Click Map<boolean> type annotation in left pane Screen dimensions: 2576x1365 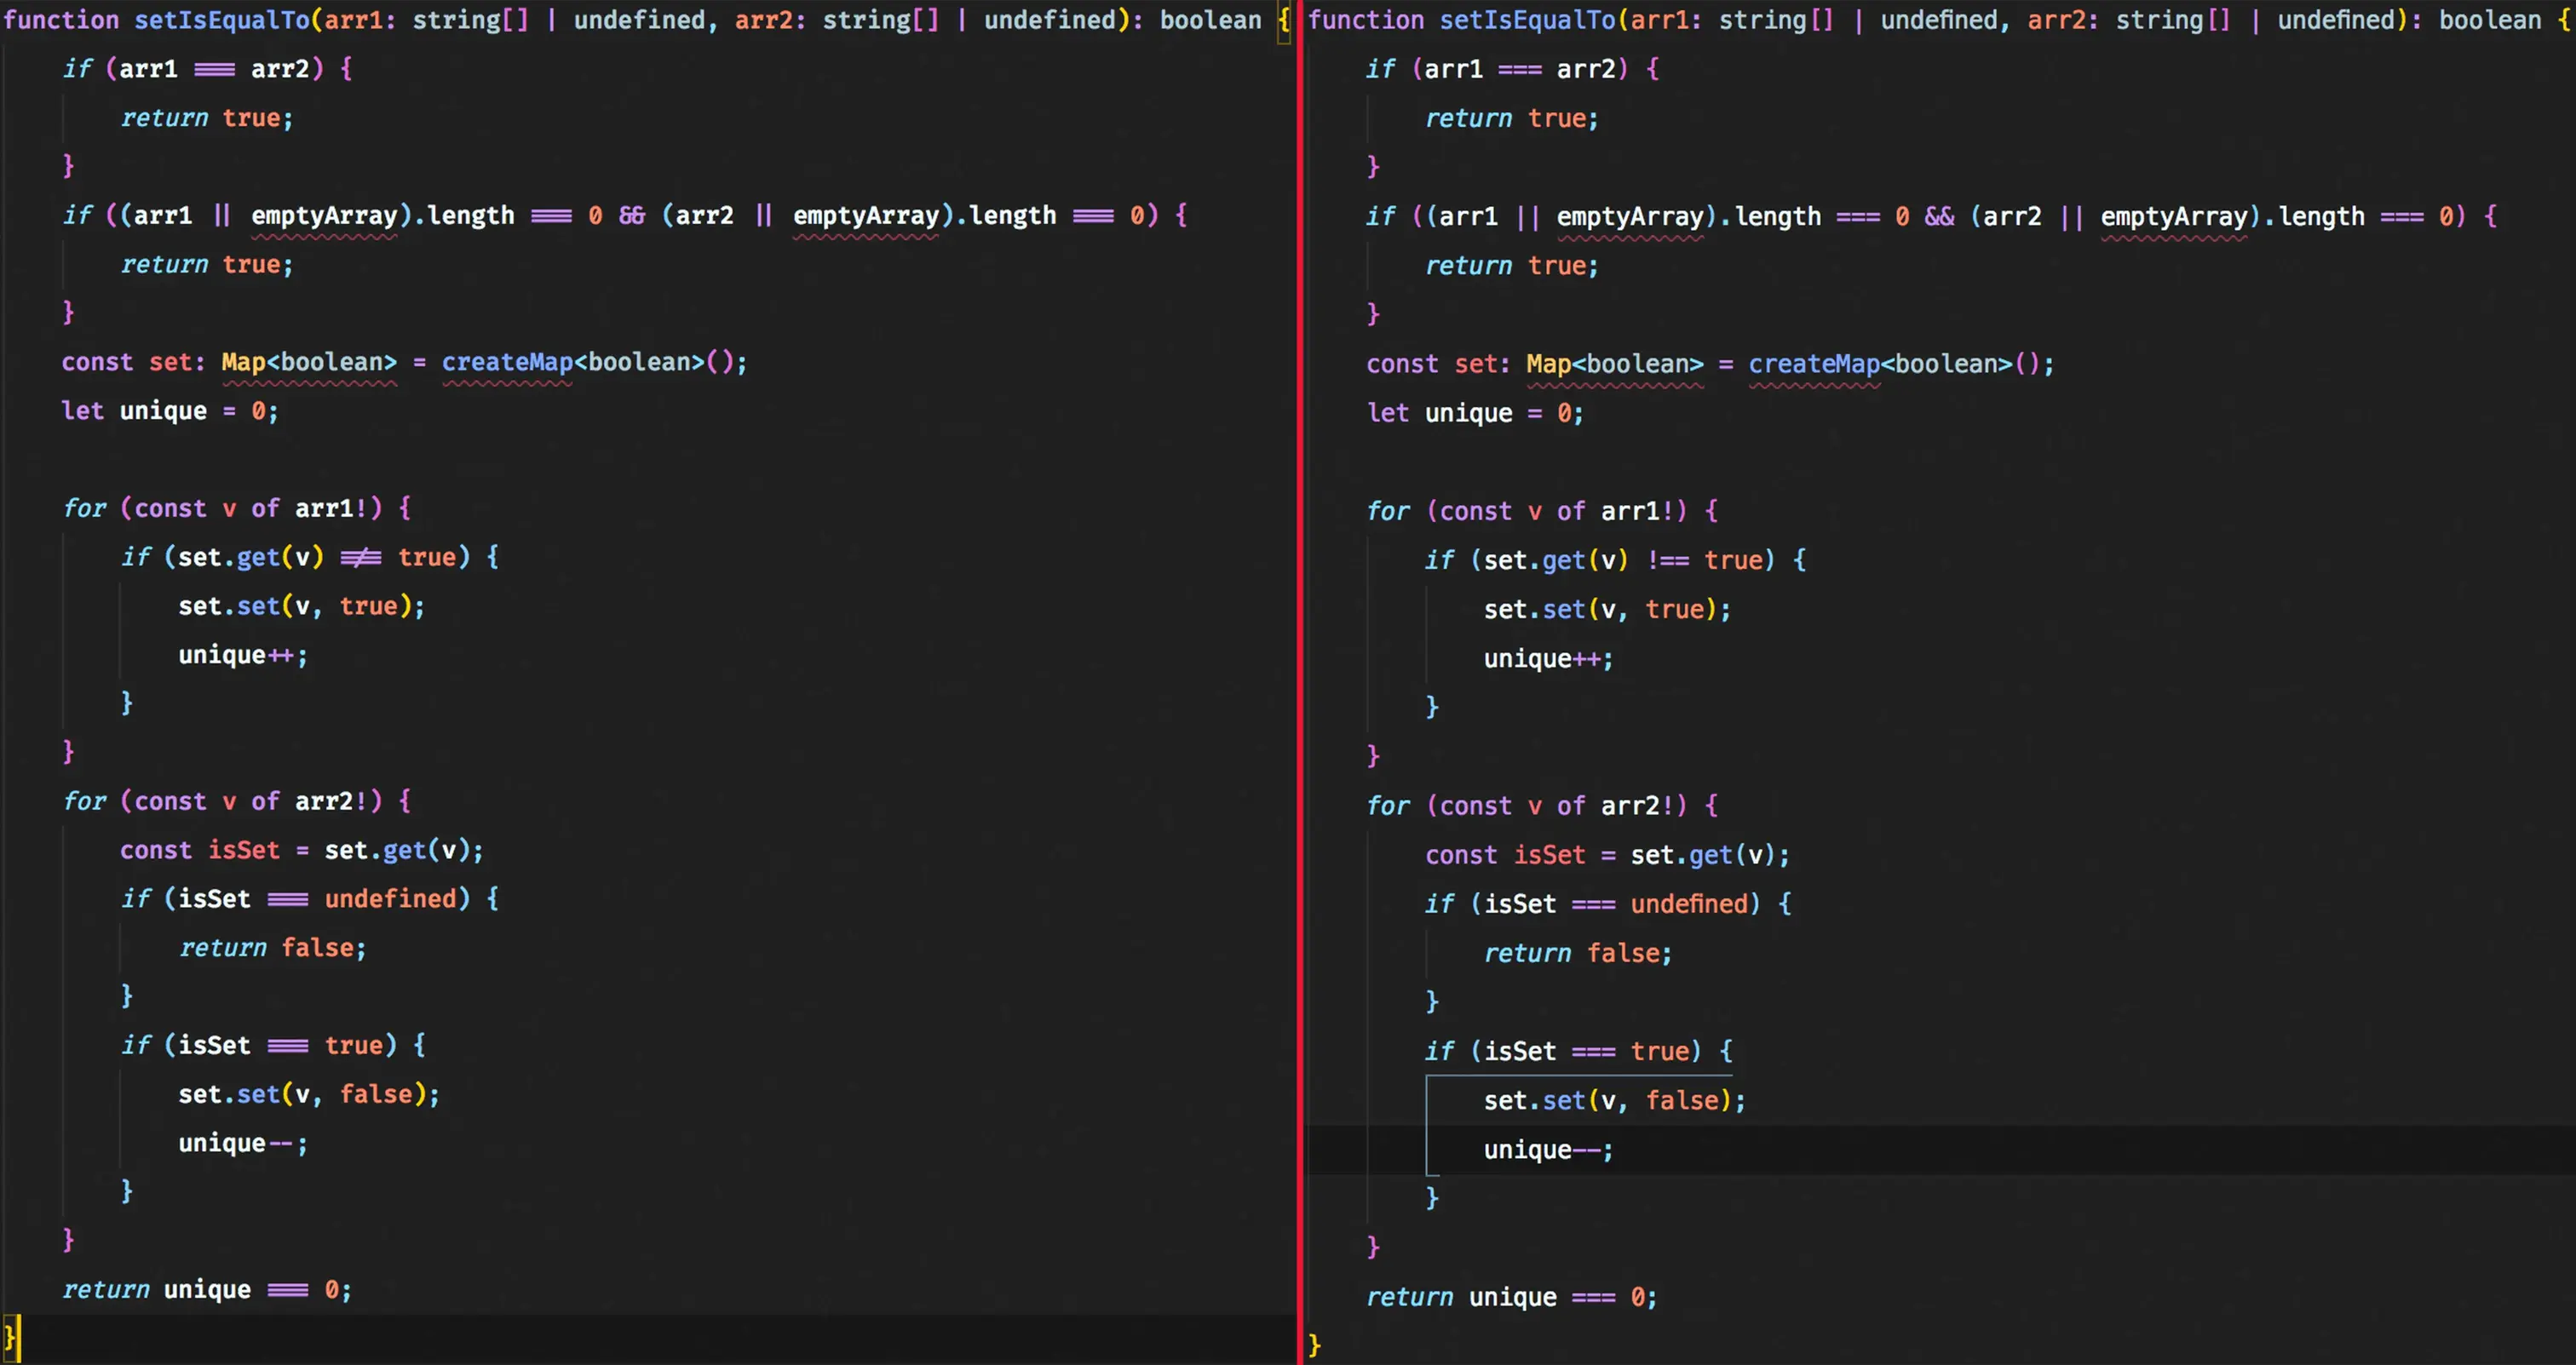(x=308, y=363)
